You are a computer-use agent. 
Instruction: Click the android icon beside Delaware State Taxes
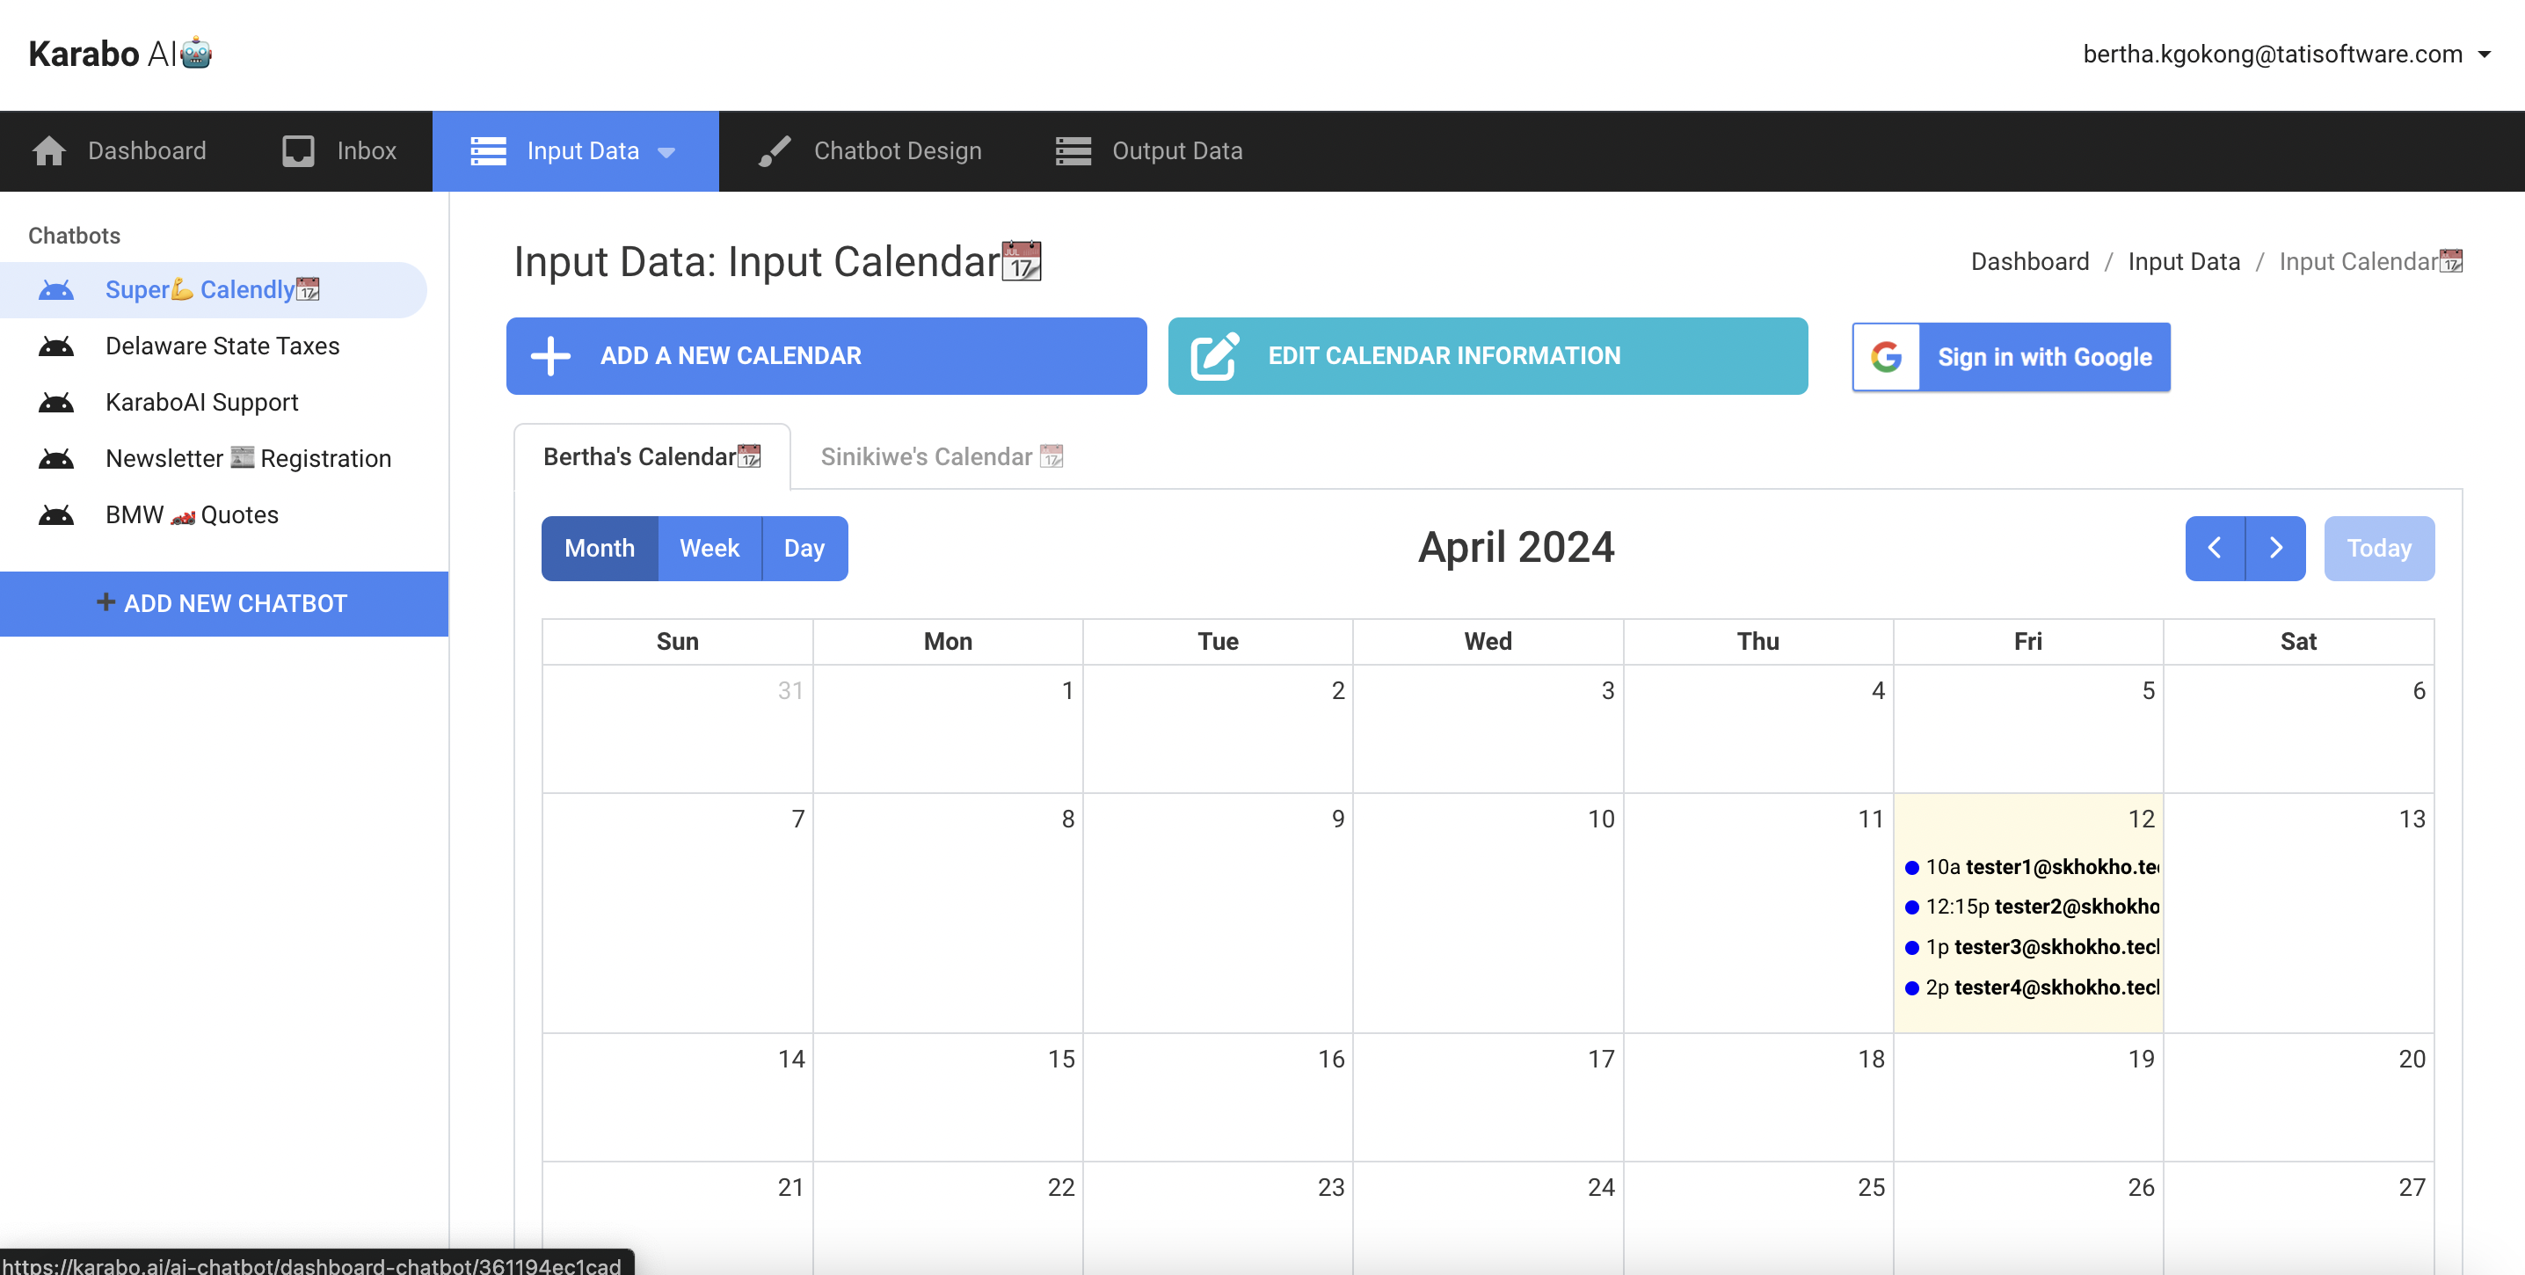click(56, 346)
